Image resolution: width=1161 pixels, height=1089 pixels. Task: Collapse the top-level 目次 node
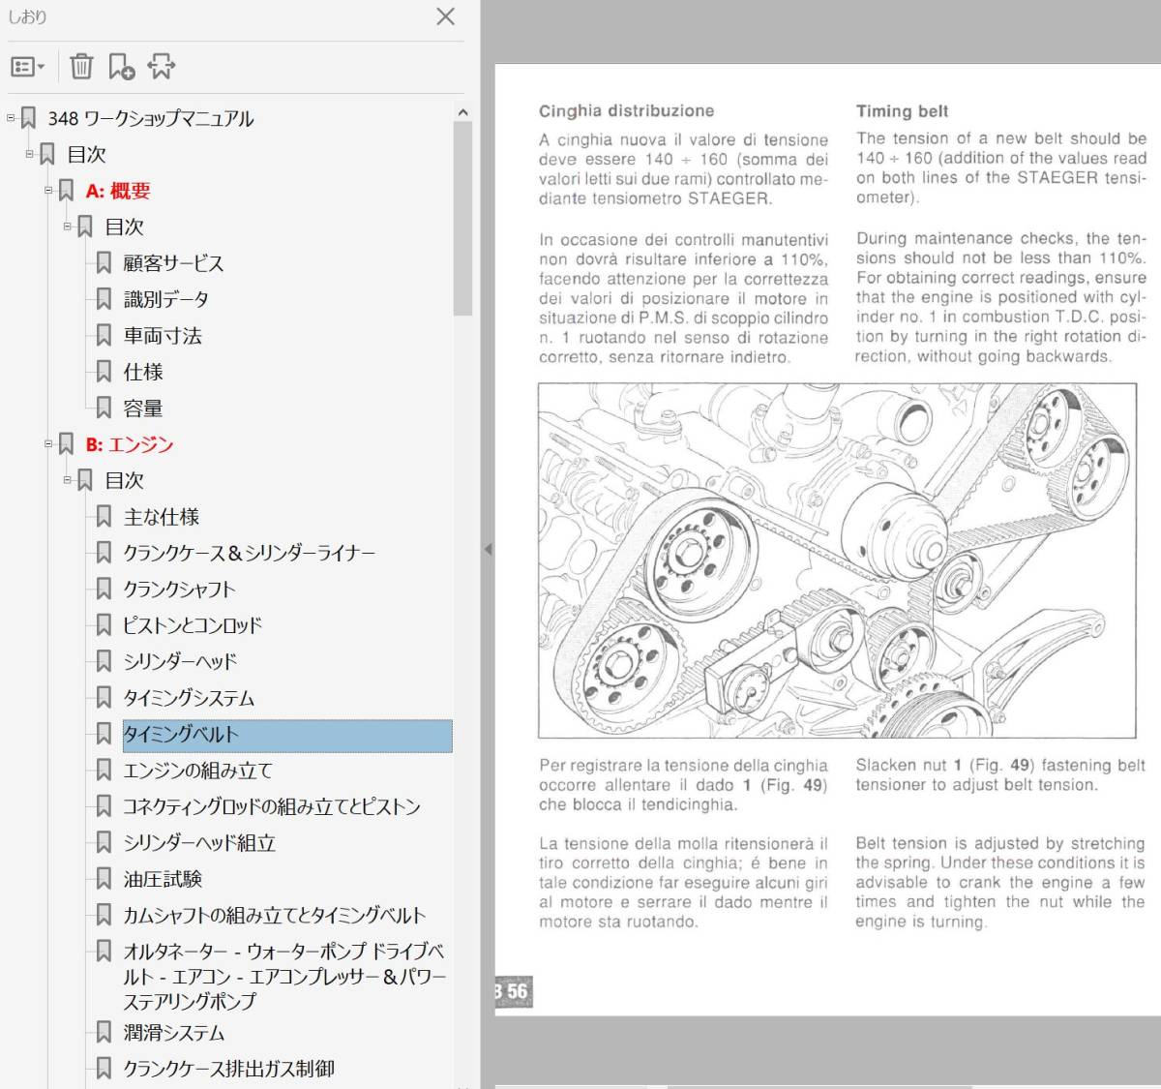(30, 154)
